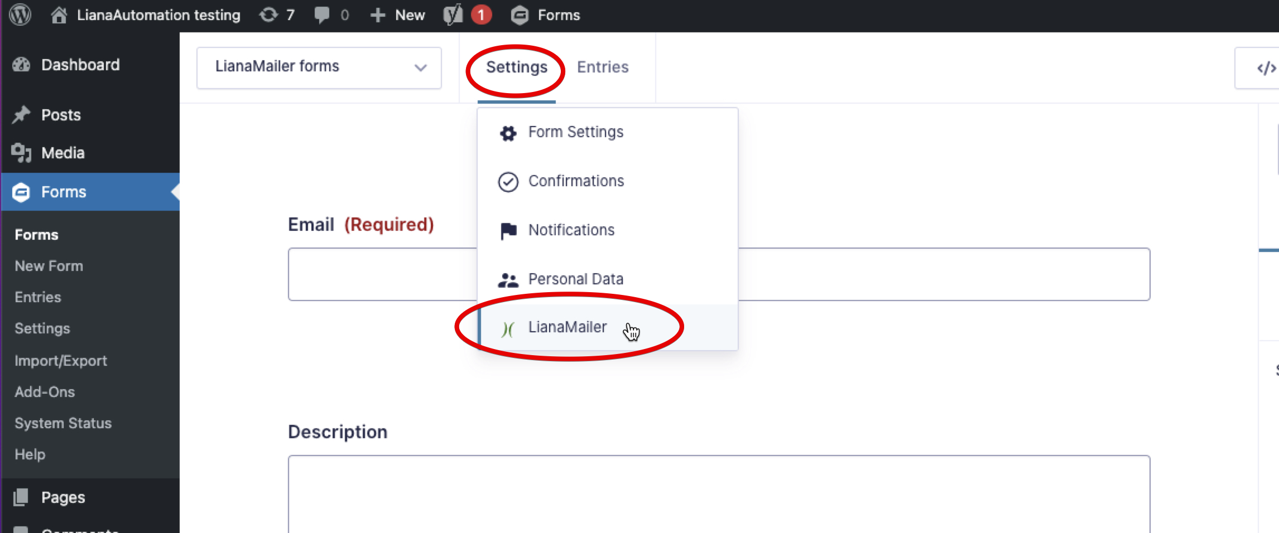This screenshot has height=533, width=1279.
Task: Open Pages in the sidebar
Action: 63,497
